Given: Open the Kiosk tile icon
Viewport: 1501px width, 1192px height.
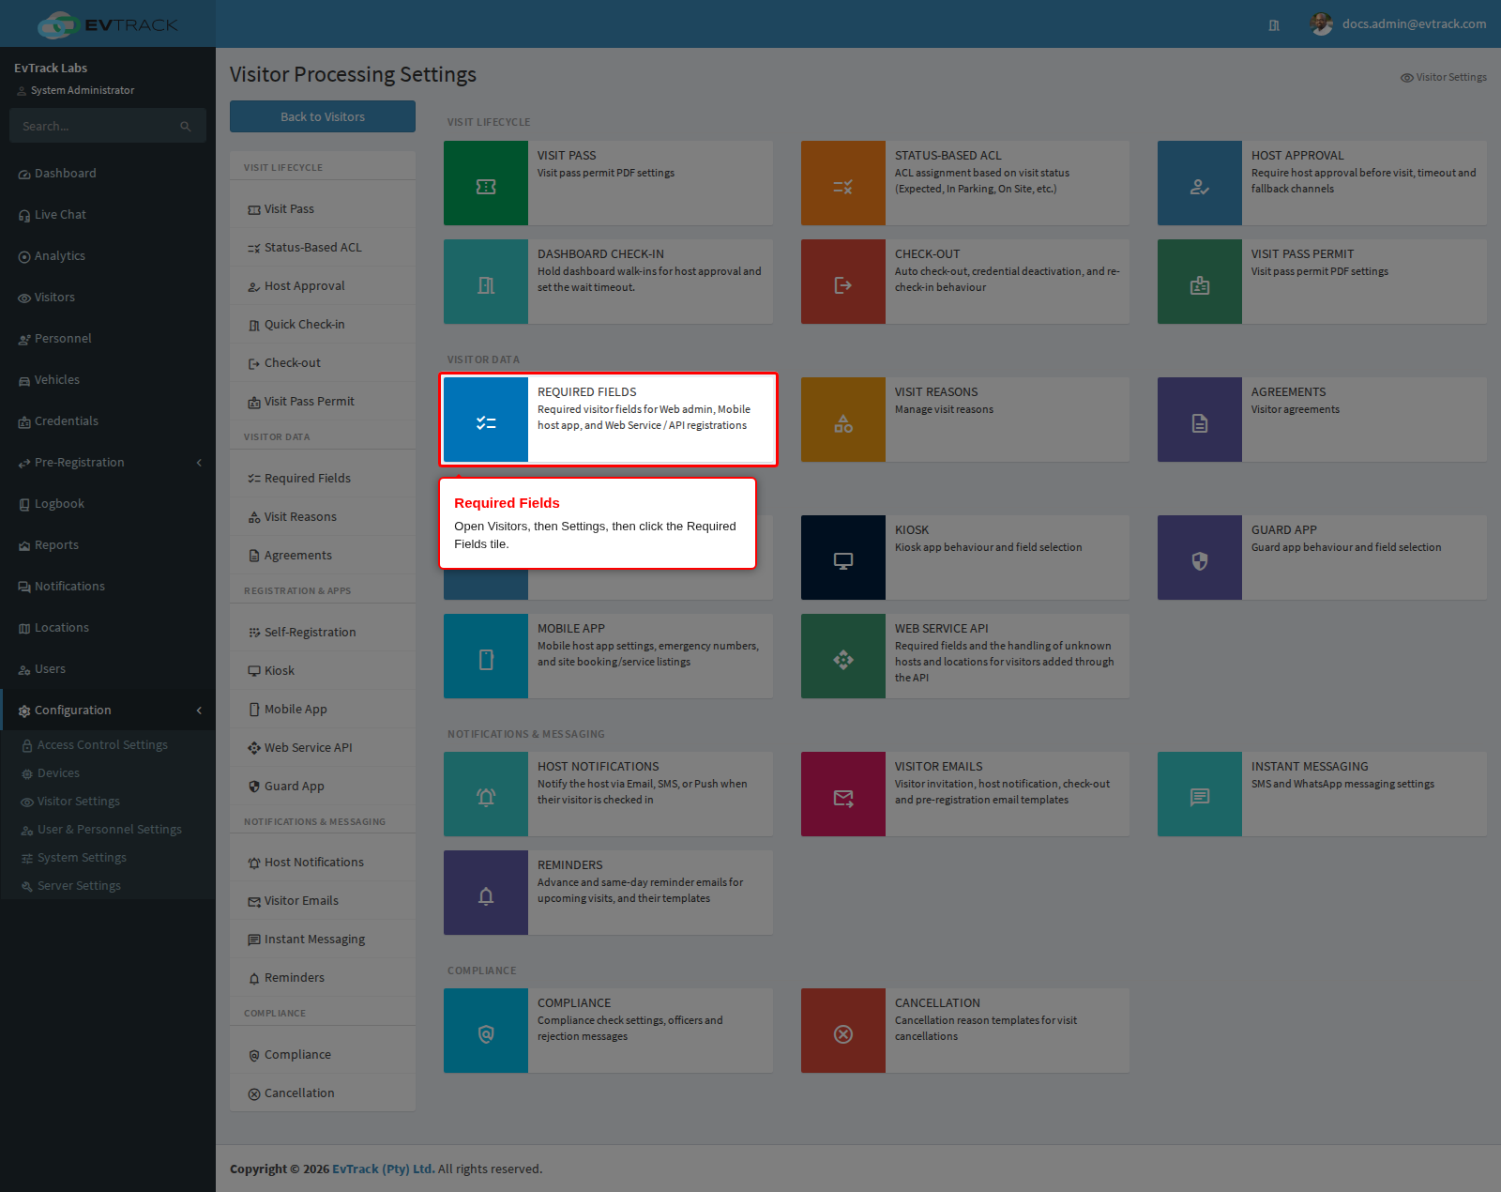Looking at the screenshot, I should (x=843, y=558).
